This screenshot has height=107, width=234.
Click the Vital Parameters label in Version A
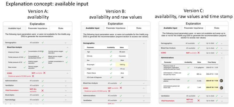[x=12, y=90]
